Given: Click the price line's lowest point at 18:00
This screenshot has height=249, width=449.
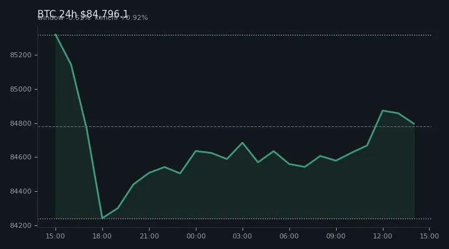Looking at the screenshot, I should [102, 218].
